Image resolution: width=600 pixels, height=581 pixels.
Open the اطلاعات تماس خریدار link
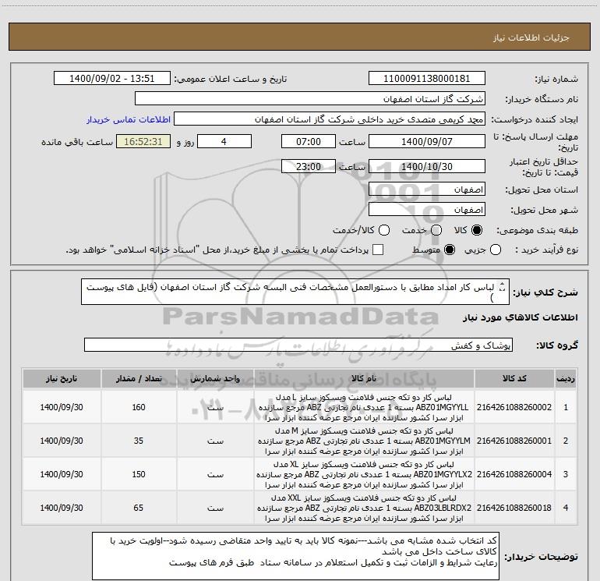(129, 119)
